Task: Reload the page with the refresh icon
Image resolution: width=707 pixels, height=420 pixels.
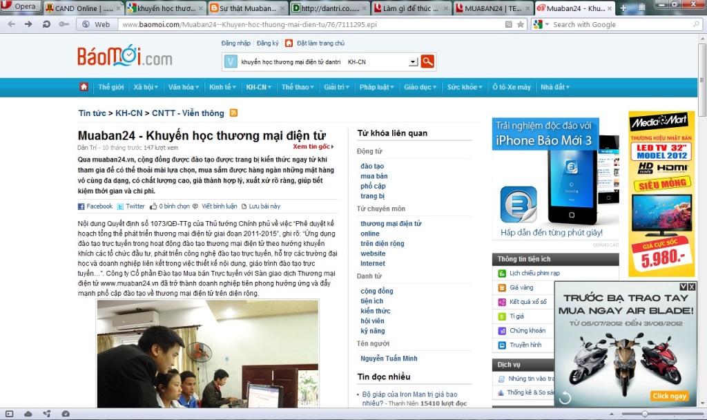Action: point(46,24)
